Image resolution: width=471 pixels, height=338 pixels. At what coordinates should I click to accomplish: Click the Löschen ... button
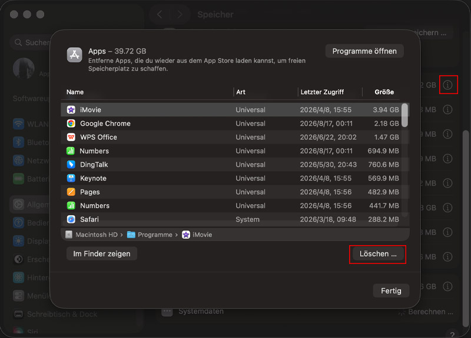(378, 254)
